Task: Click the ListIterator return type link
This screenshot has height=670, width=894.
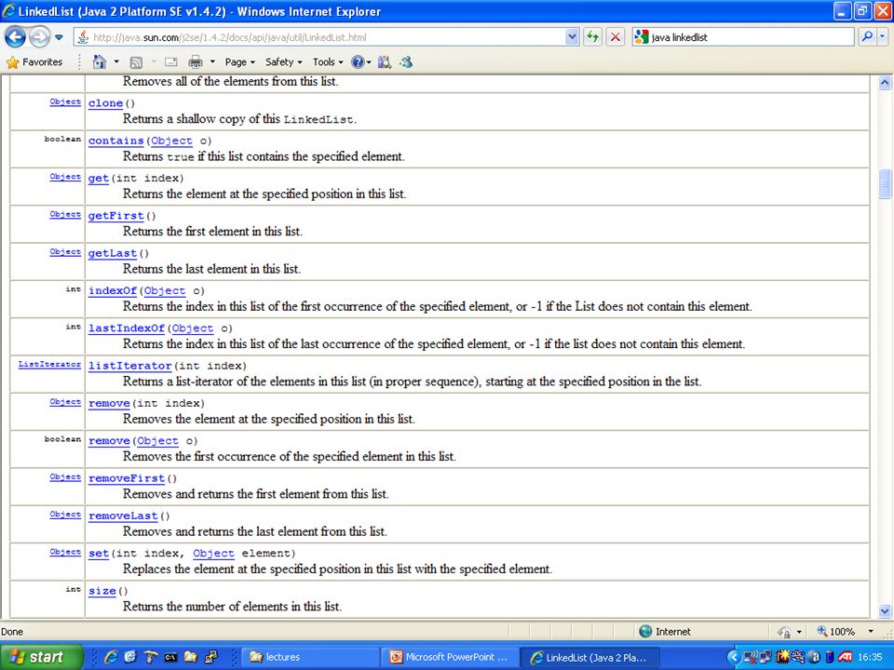Action: 49,364
